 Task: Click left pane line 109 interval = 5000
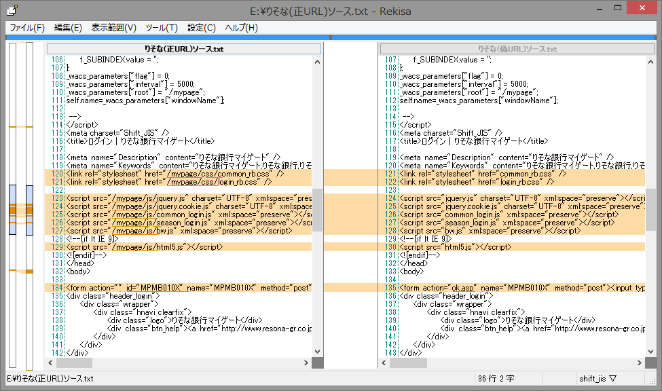coord(130,84)
